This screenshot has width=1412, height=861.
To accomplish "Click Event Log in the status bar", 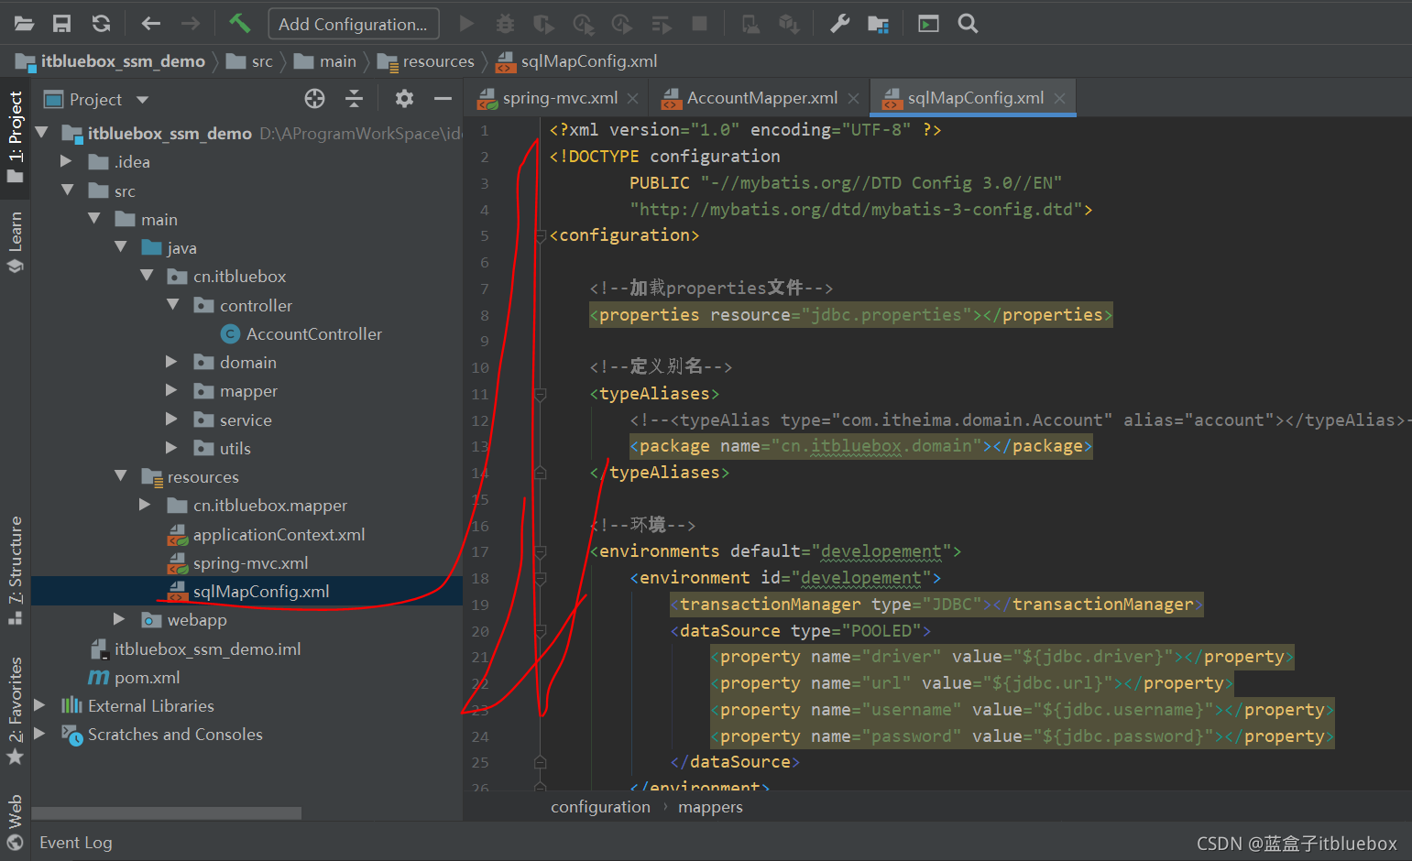I will [x=76, y=843].
